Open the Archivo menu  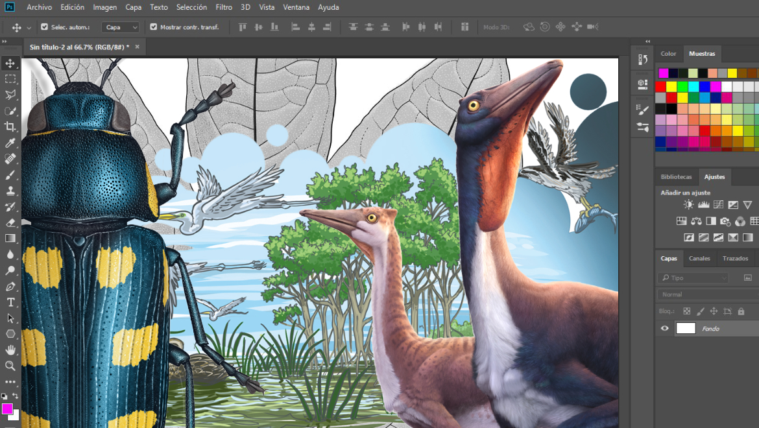pyautogui.click(x=39, y=7)
